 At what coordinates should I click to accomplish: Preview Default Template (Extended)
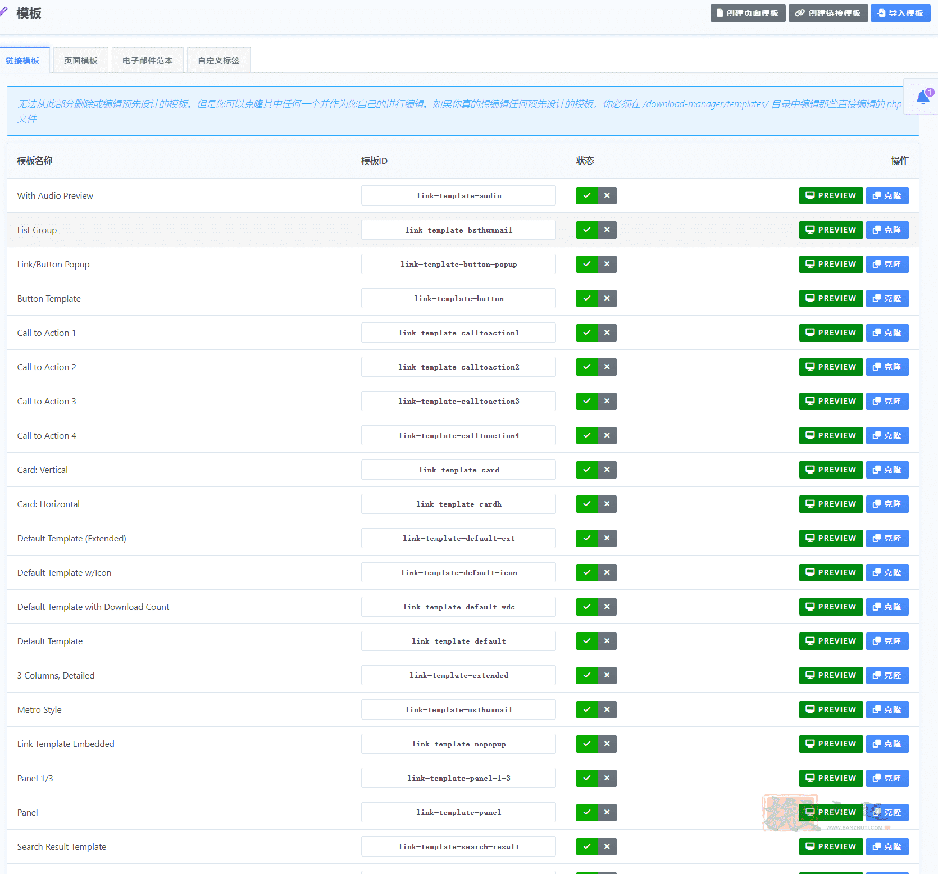click(831, 538)
